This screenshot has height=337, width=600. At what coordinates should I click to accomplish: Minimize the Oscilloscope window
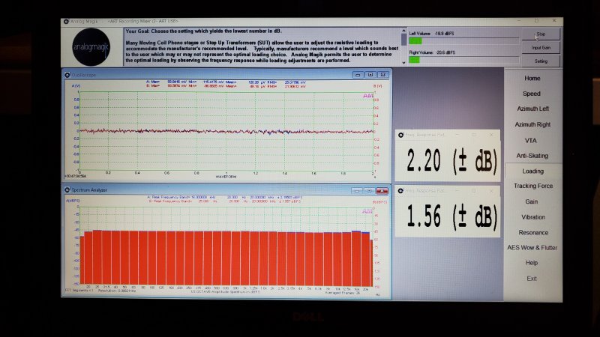(358, 75)
